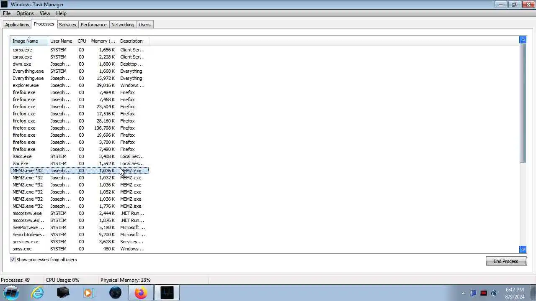Select the SeaPort.exe process
This screenshot has height=301, width=536.
point(80,227)
